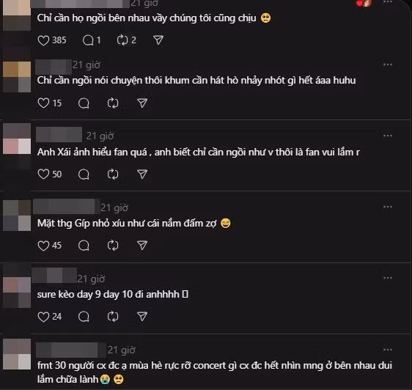Open the '21 giờ' timestamp of 'Anh Xái' comment
This screenshot has width=412, height=390.
pyautogui.click(x=100, y=136)
